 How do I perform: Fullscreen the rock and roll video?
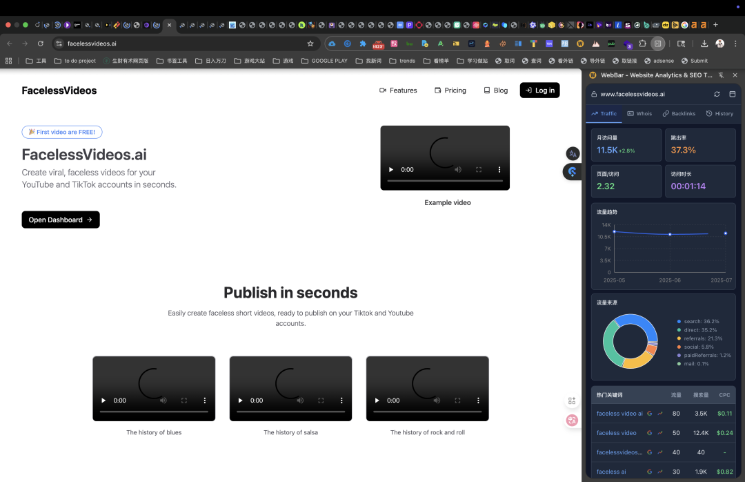[x=457, y=401]
